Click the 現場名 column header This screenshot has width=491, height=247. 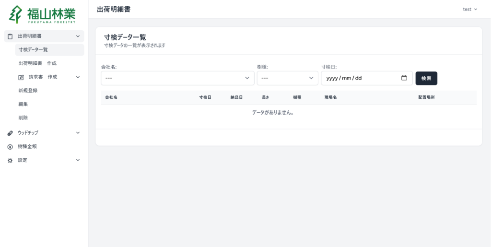(x=330, y=97)
